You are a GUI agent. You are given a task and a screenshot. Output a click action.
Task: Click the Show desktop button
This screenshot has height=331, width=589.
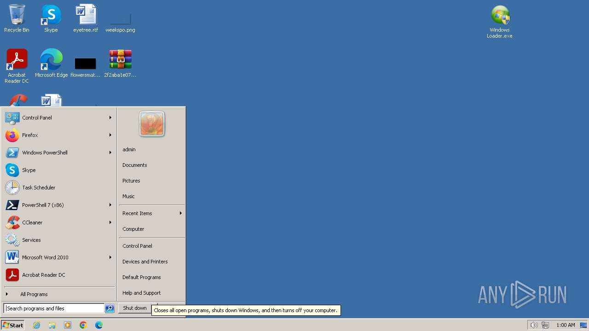(583, 325)
